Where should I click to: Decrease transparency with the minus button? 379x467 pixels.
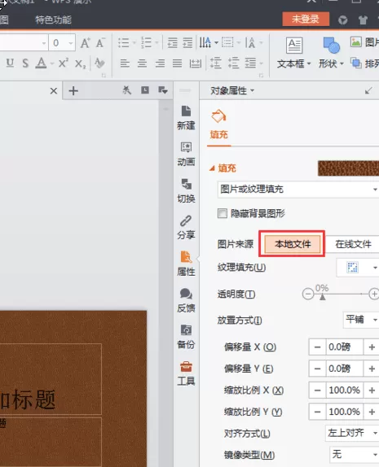pyautogui.click(x=308, y=295)
